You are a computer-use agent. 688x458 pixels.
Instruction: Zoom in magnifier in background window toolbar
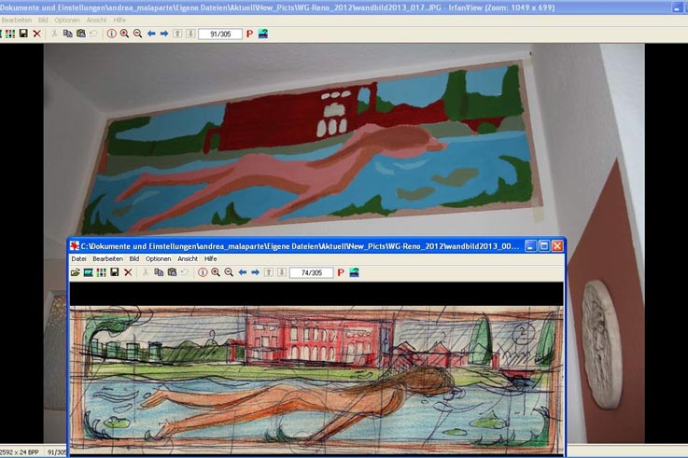pos(124,34)
